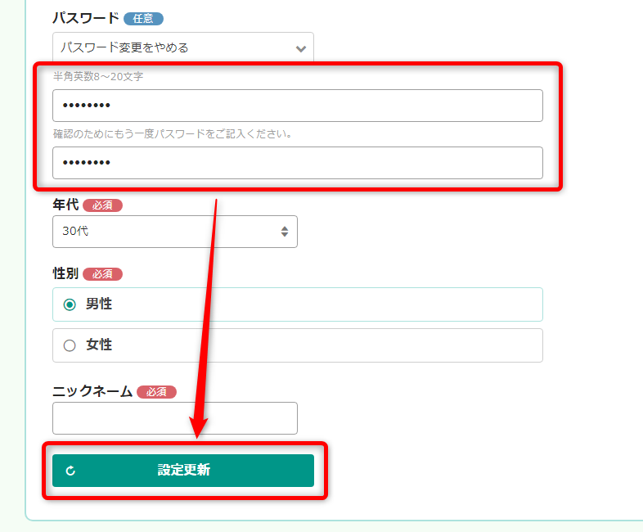Viewport: 643px width, 532px height.
Task: Click the up-down arrows on 年代 select
Action: (285, 232)
